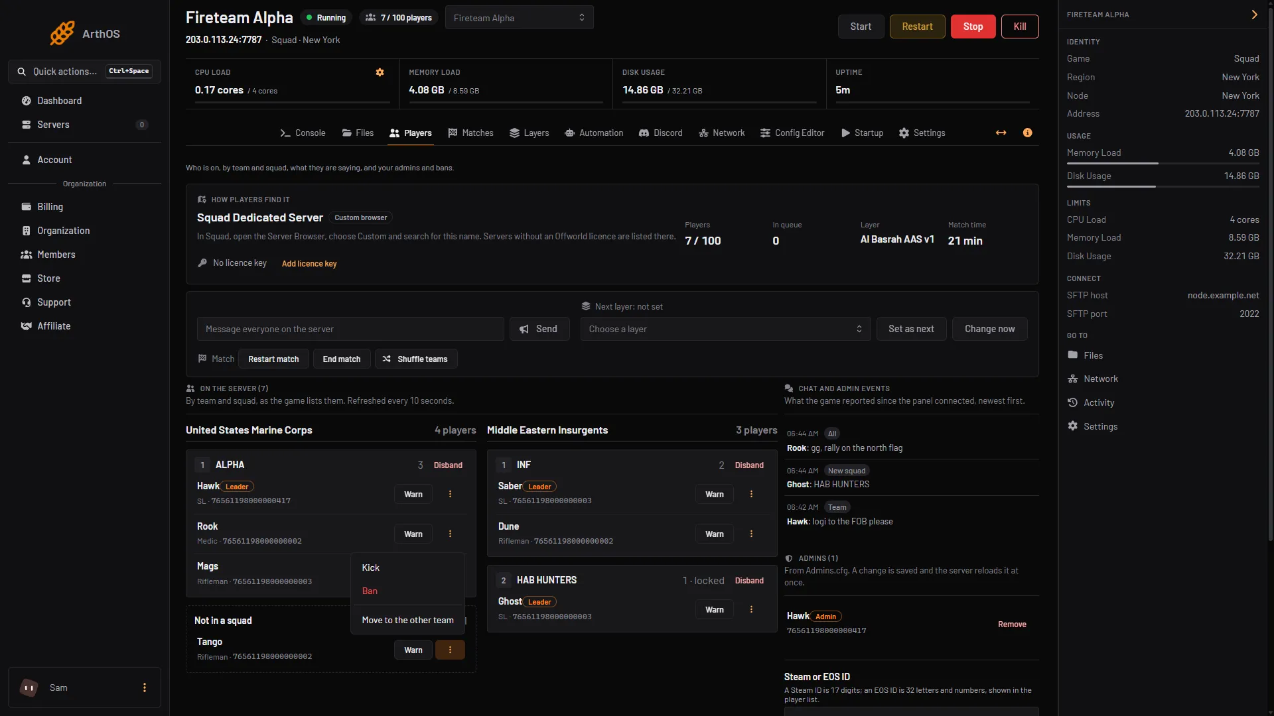
Task: Open Dune's player actions menu
Action: (x=751, y=534)
